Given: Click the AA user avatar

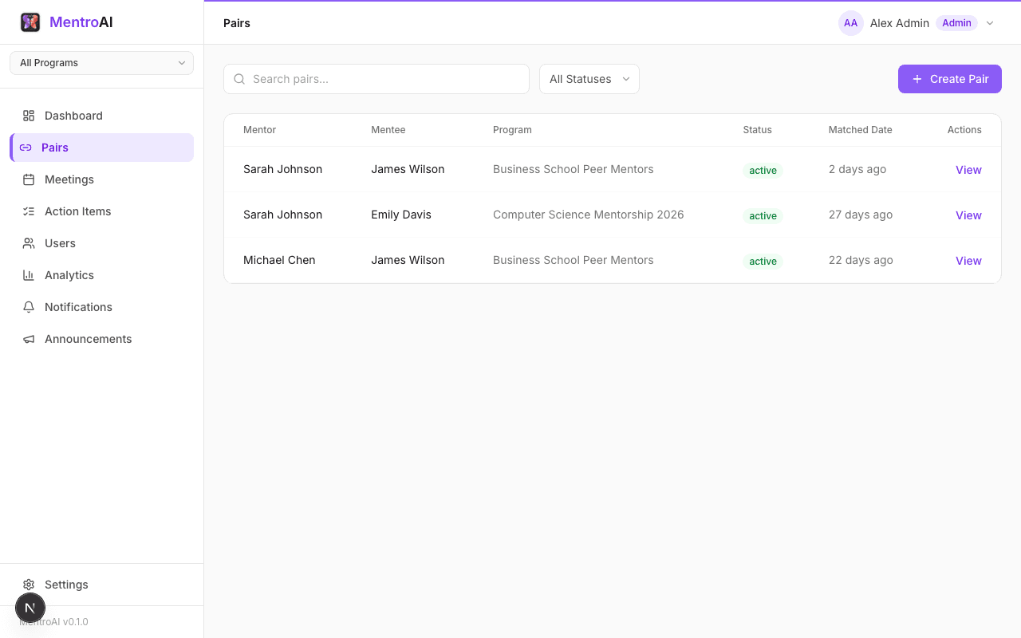Looking at the screenshot, I should pos(850,23).
